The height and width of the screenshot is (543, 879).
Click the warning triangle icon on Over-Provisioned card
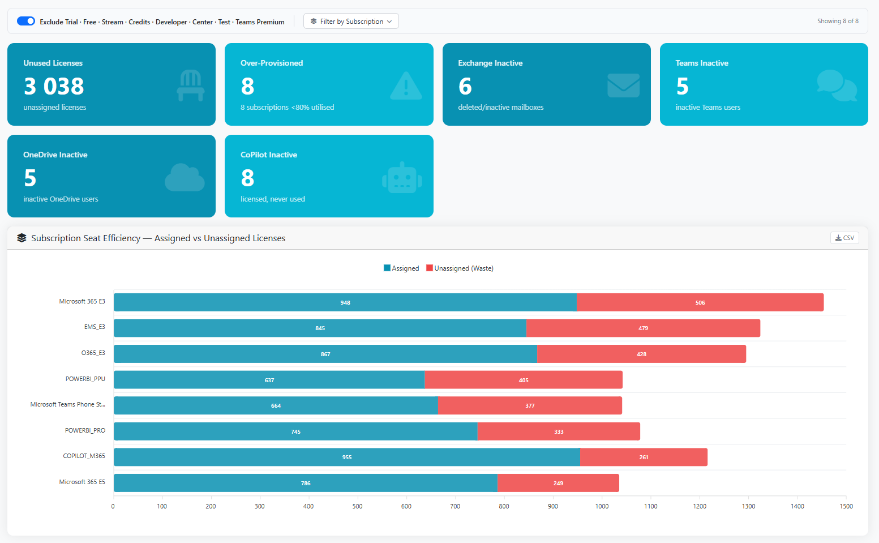(406, 85)
